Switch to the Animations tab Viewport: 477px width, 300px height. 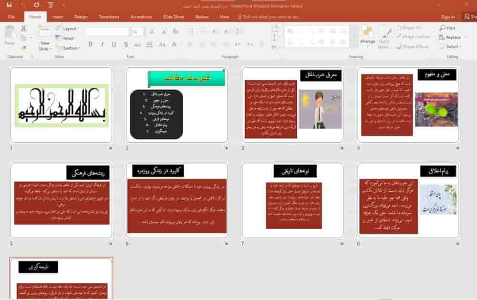[x=141, y=17]
